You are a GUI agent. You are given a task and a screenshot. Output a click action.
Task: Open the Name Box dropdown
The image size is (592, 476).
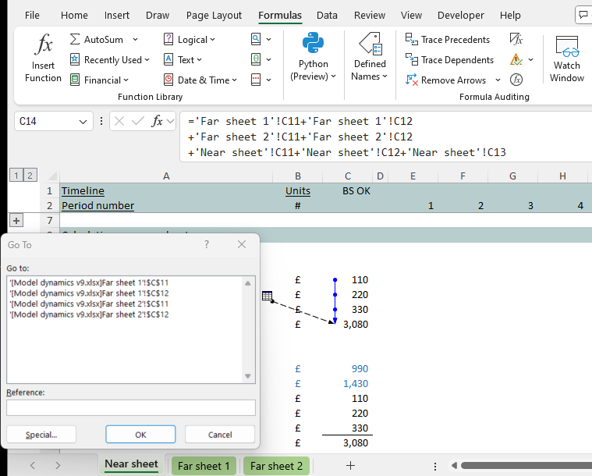pyautogui.click(x=83, y=121)
